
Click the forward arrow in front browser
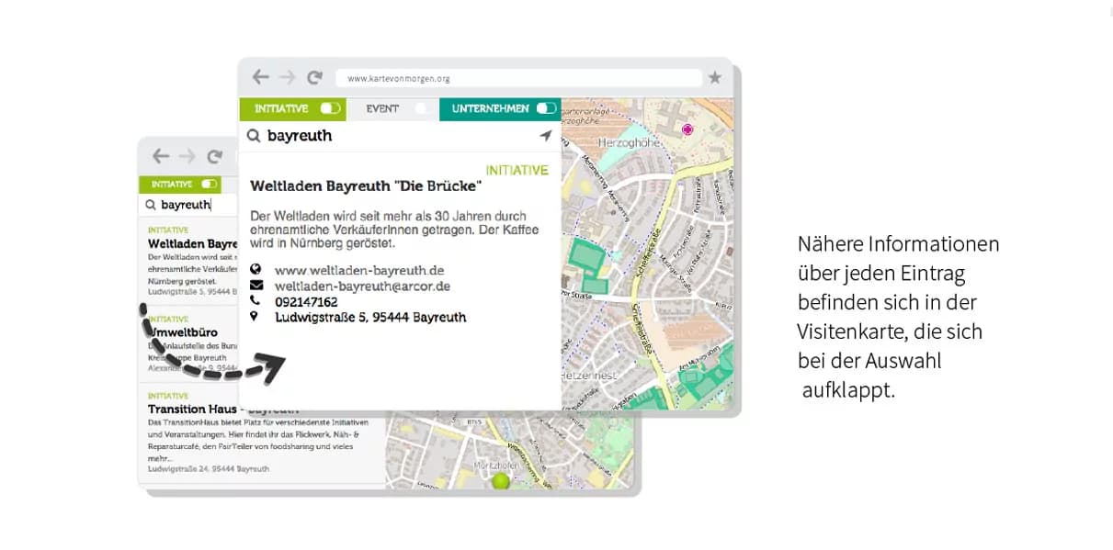[x=288, y=78]
